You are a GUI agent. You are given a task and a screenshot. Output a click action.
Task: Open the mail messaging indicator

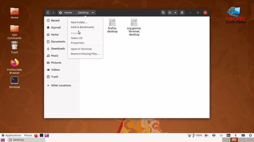(x=243, y=135)
